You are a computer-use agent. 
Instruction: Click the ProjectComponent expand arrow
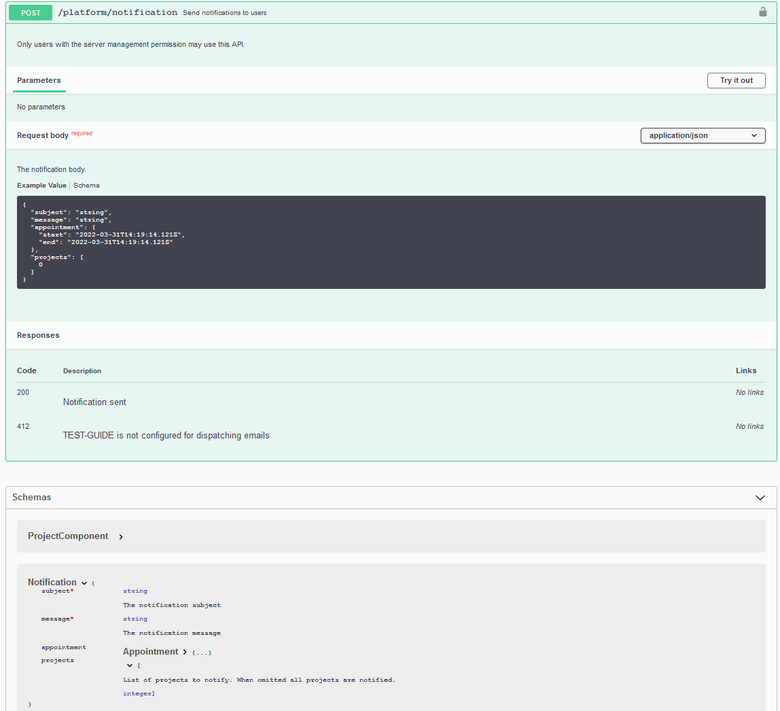point(121,536)
